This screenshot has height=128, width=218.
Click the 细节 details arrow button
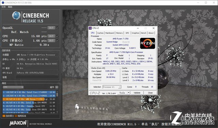[57, 87]
